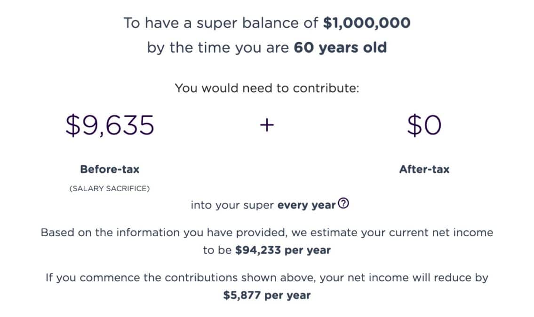
Task: Select the Before-tax label
Action: click(x=110, y=169)
